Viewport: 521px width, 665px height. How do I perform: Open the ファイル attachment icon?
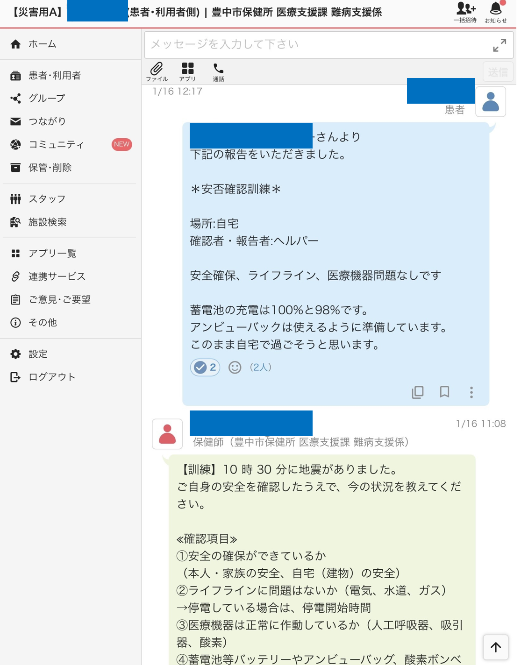click(x=157, y=72)
